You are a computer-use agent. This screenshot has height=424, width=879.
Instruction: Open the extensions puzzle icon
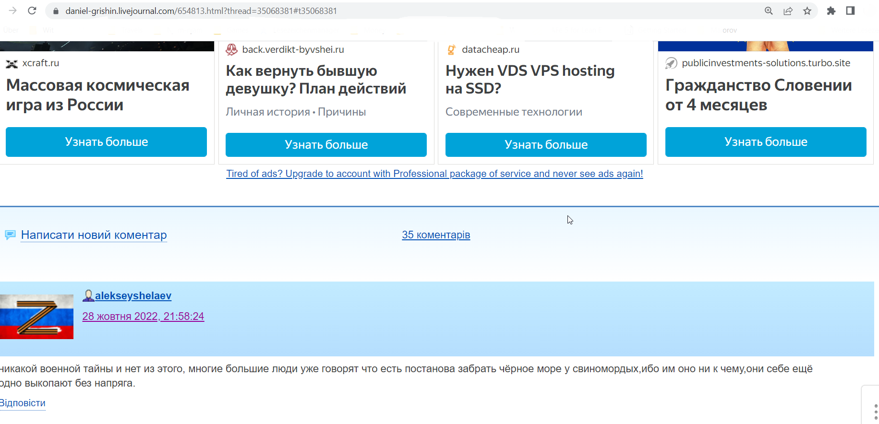point(831,11)
